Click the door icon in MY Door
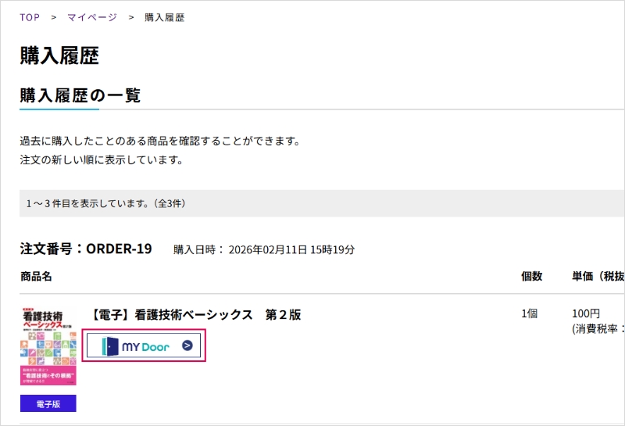This screenshot has width=625, height=426. coord(110,345)
